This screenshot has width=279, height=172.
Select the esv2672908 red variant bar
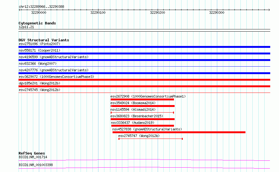[x=142, y=99]
